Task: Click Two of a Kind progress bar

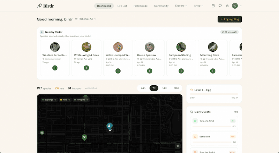Action: 212,126
